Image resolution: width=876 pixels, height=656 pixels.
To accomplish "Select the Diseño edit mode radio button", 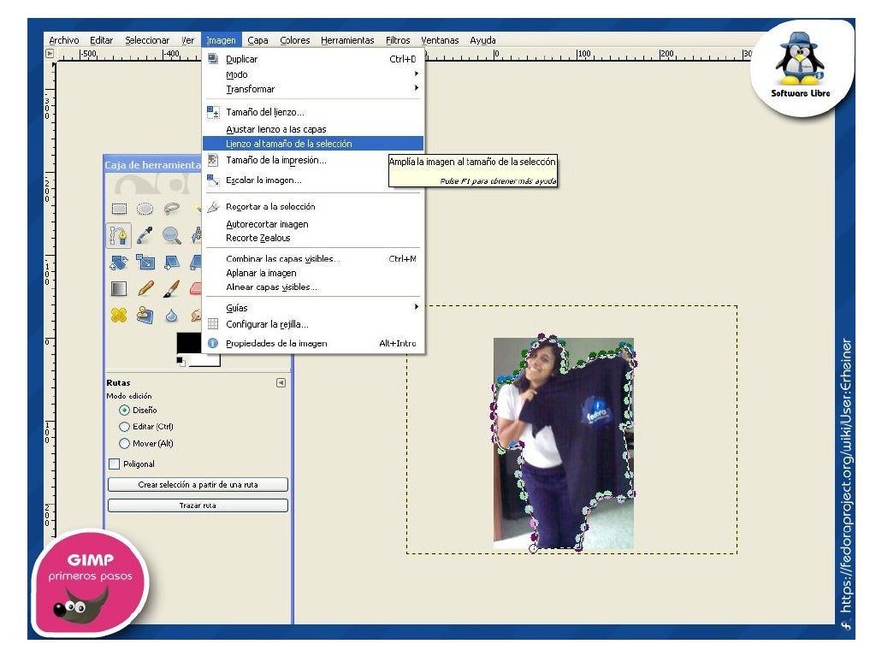I will [125, 411].
